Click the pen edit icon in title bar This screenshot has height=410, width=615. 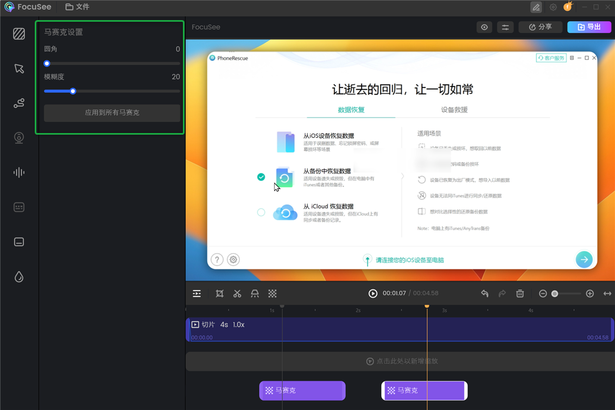(x=536, y=7)
